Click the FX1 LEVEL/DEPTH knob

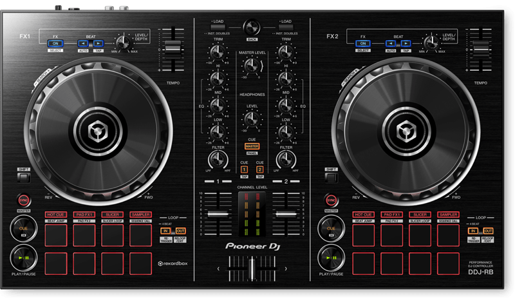(x=123, y=42)
